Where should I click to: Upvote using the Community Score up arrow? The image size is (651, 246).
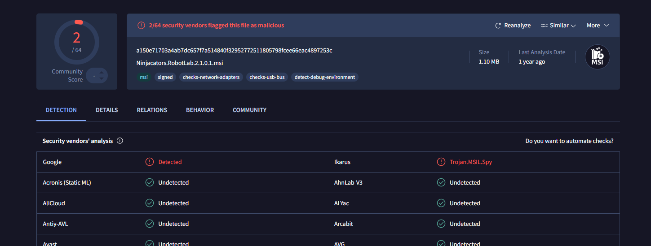click(102, 73)
